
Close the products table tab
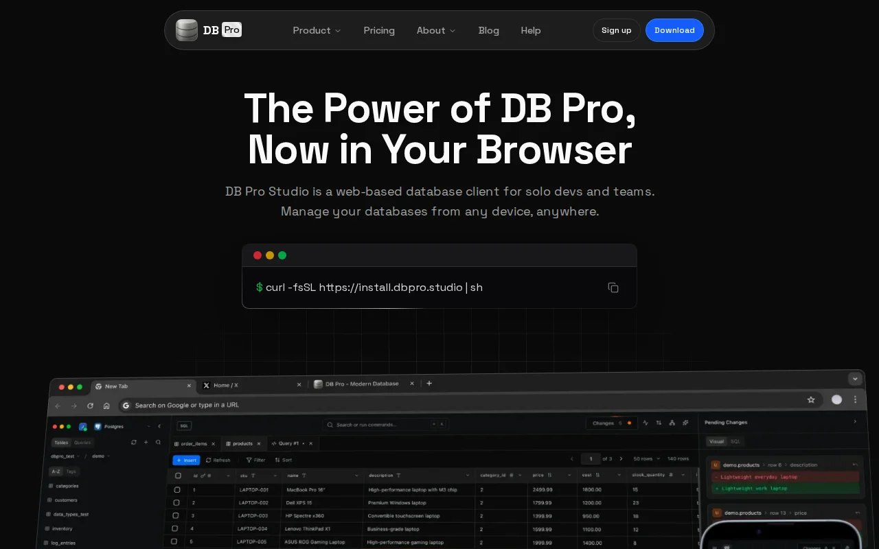[x=259, y=444]
